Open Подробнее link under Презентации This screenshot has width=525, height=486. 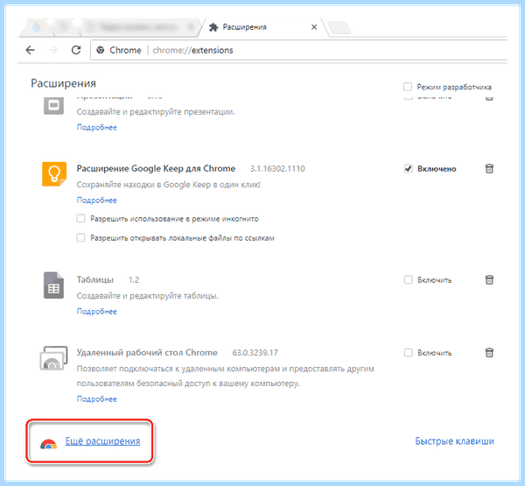[x=97, y=127]
